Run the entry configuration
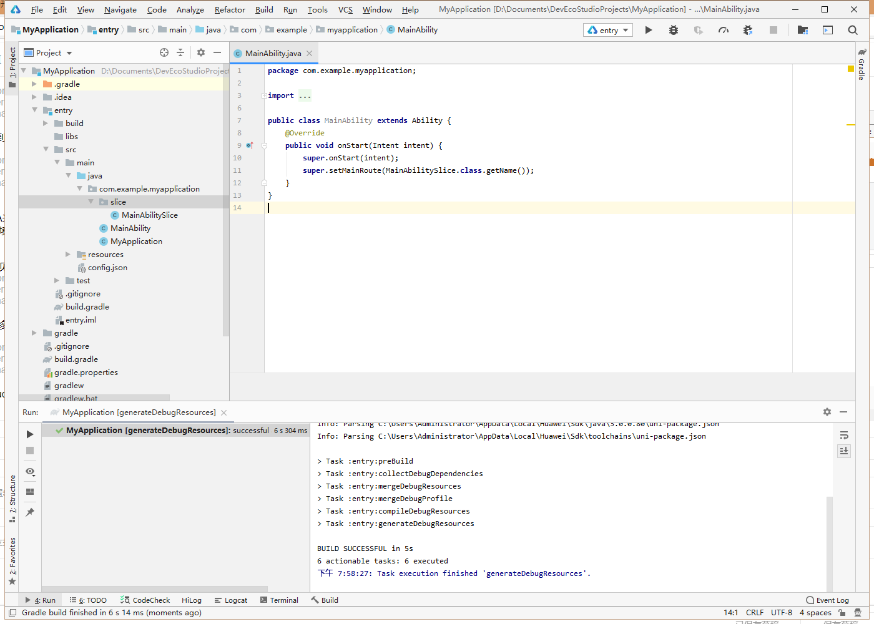Screen dimensions: 874x624 (x=649, y=30)
